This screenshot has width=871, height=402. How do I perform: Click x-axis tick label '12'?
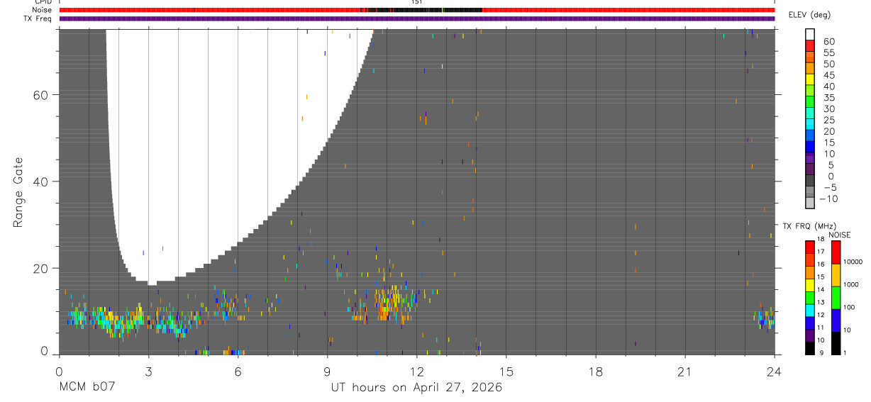416,372
